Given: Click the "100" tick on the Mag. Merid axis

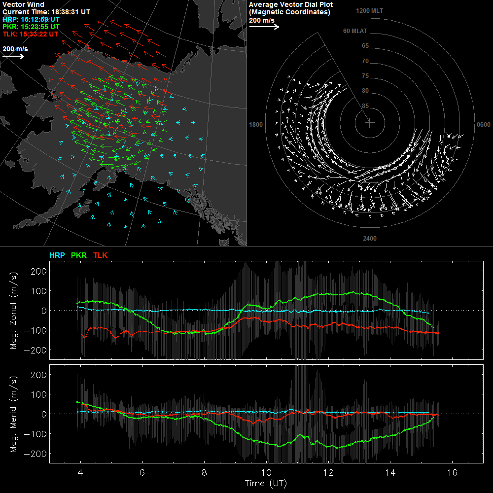Looking at the screenshot, I should (x=38, y=394).
